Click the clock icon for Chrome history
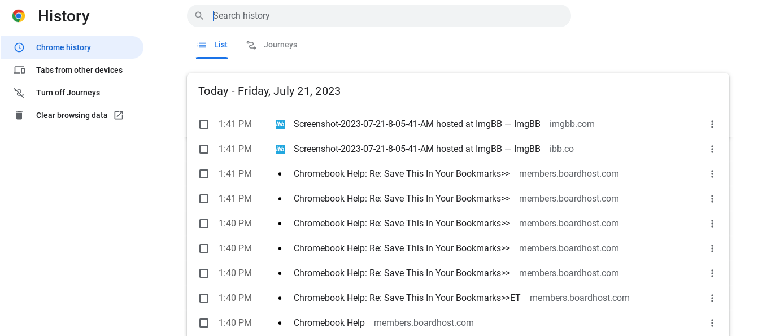The image size is (771, 336). [x=19, y=47]
